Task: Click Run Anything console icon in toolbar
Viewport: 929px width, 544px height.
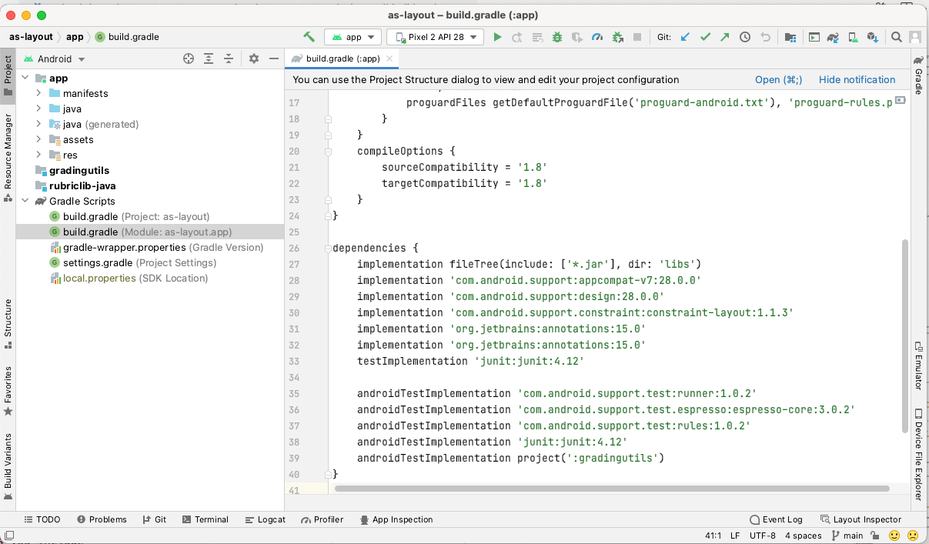Action: (x=814, y=37)
